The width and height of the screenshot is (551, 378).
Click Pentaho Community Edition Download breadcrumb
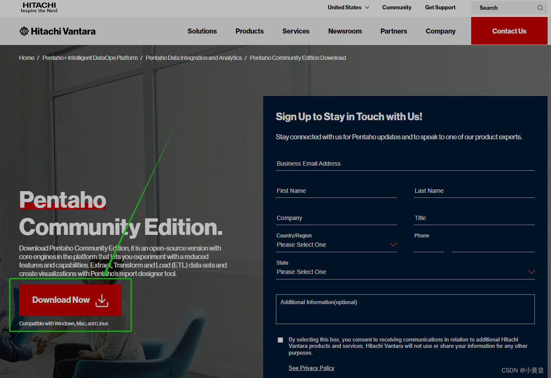click(x=298, y=58)
